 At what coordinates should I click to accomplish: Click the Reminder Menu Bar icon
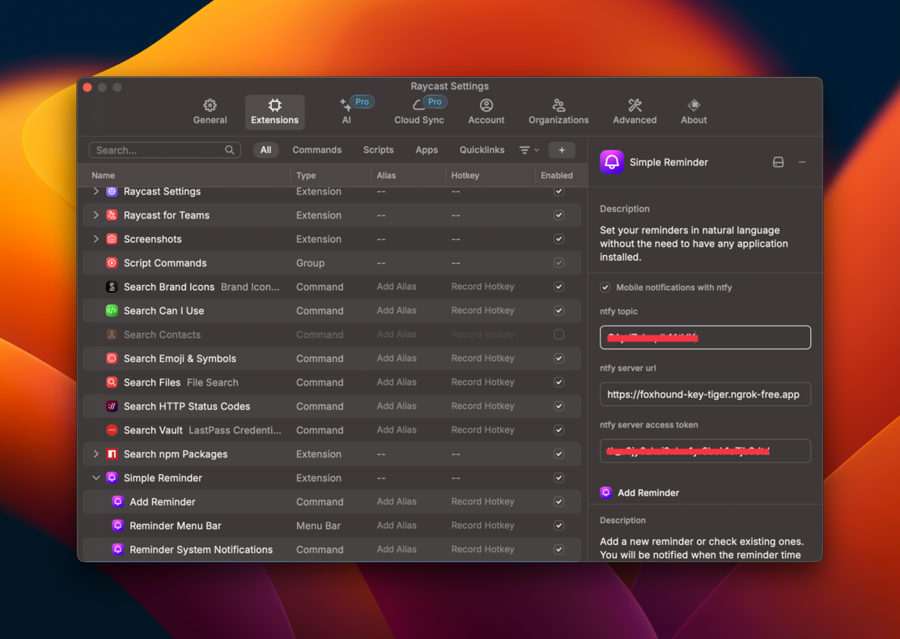coord(117,526)
